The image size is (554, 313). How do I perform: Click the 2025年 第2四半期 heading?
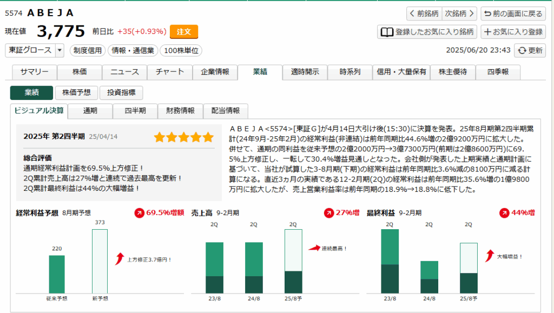54,137
